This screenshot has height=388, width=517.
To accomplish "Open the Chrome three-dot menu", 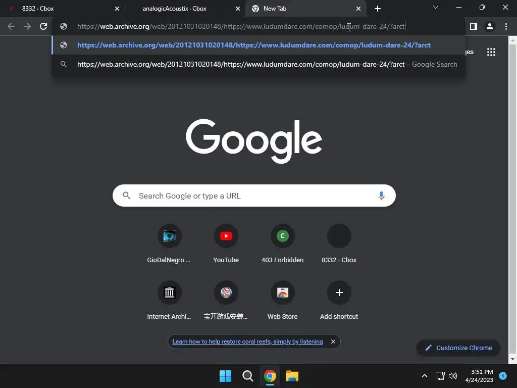I will click(506, 26).
